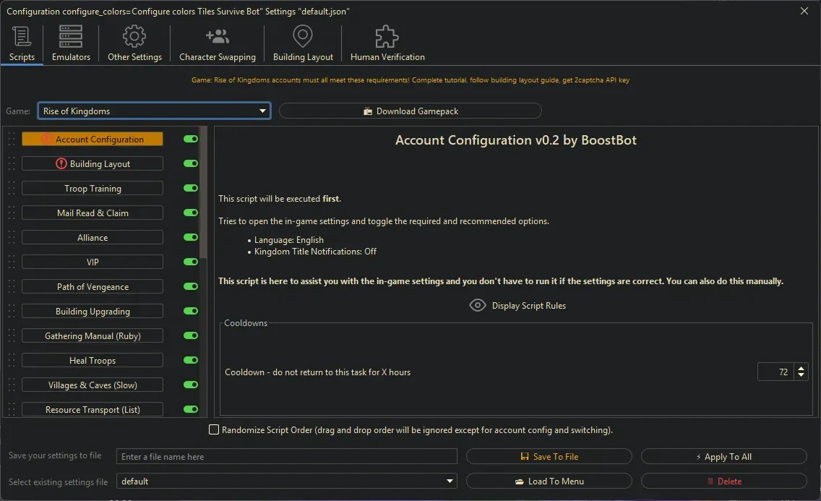
Task: Click the file name input field
Action: coord(287,456)
